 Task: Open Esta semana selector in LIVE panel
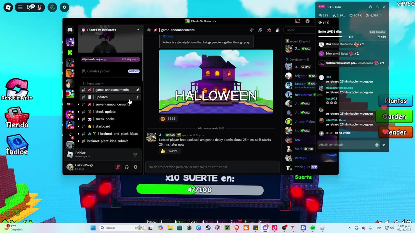coord(377,32)
